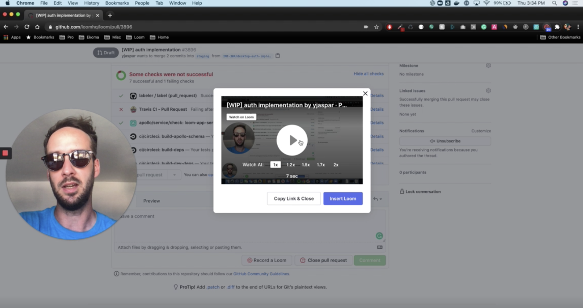Open Chrome home page
This screenshot has width=583, height=308.
coord(37,27)
